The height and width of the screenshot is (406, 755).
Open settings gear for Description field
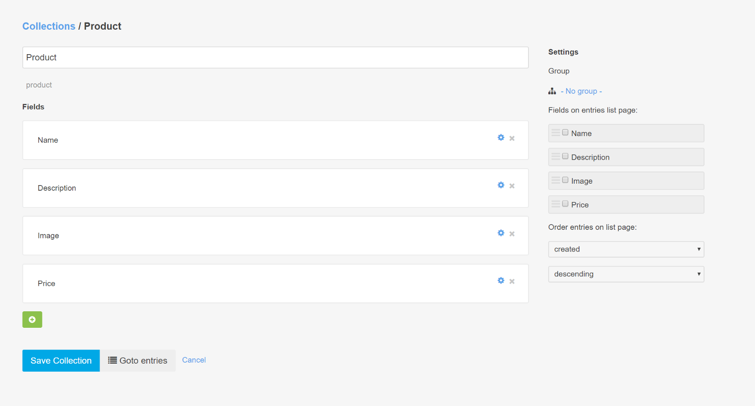coord(501,185)
